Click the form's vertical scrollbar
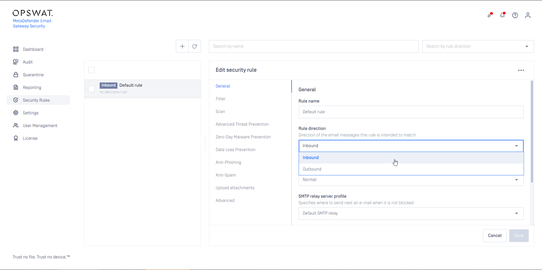 [x=532, y=132]
